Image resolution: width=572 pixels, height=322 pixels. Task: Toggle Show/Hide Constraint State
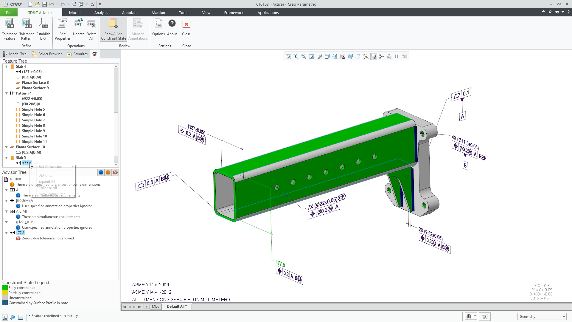pyautogui.click(x=114, y=29)
